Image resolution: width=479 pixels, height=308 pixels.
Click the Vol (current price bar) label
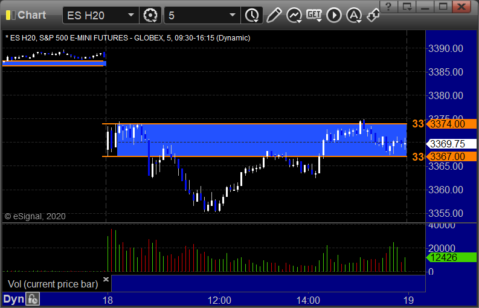[x=53, y=284]
